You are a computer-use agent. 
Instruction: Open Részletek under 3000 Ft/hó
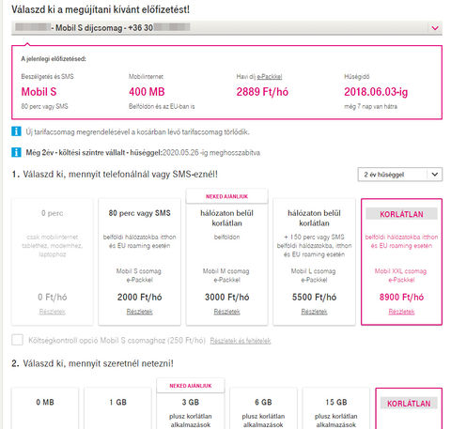(226, 312)
